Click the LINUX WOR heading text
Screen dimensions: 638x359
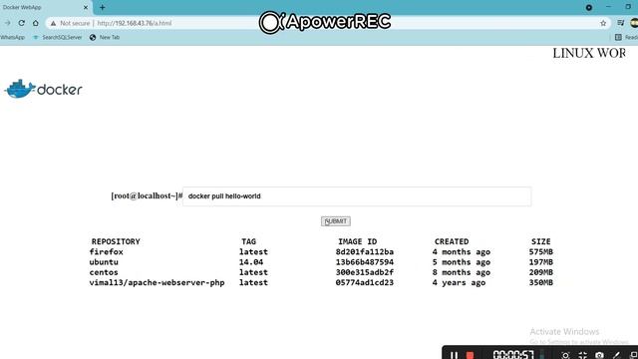pyautogui.click(x=589, y=53)
